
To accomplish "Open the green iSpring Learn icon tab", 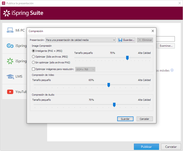I will pos(10,61).
